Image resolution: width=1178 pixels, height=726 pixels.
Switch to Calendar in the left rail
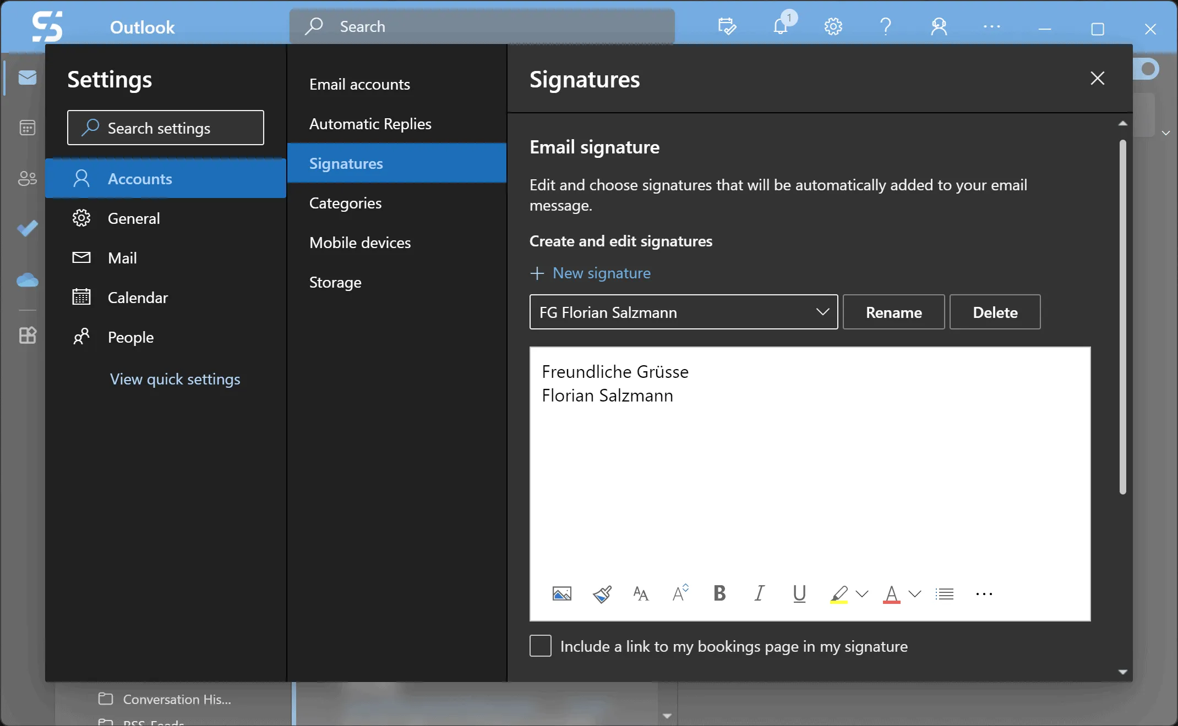coord(27,128)
